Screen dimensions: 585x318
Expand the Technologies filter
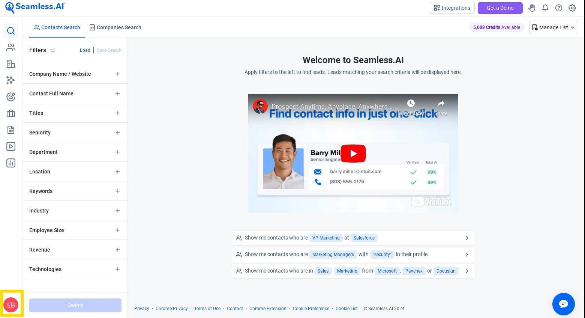point(75,269)
